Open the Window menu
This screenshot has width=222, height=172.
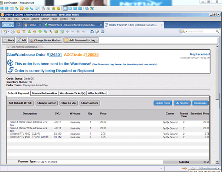64,19
